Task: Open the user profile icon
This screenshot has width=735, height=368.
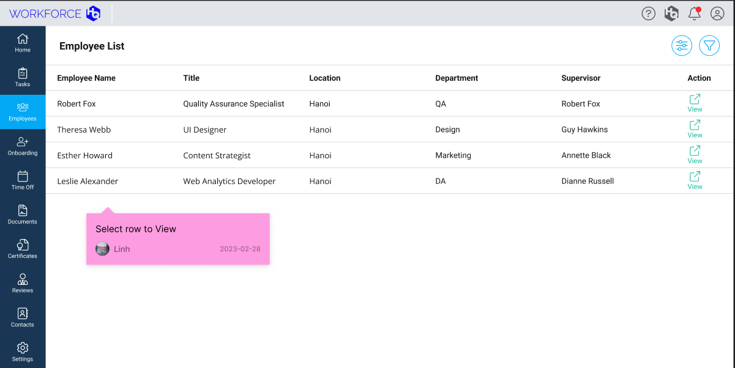Action: [717, 13]
